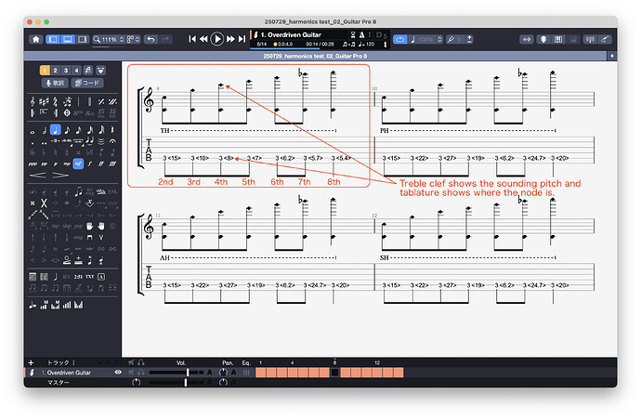Jump to the first bar

pyautogui.click(x=191, y=39)
